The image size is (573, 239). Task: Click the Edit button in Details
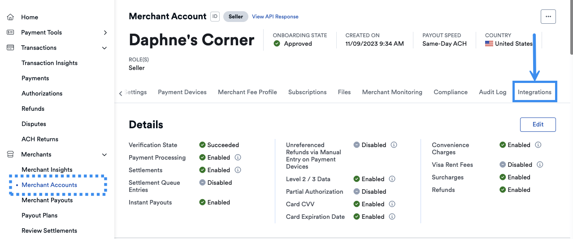point(538,125)
